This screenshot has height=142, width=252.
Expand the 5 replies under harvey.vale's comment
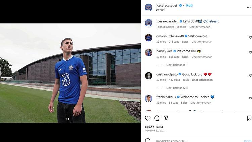click(176, 65)
